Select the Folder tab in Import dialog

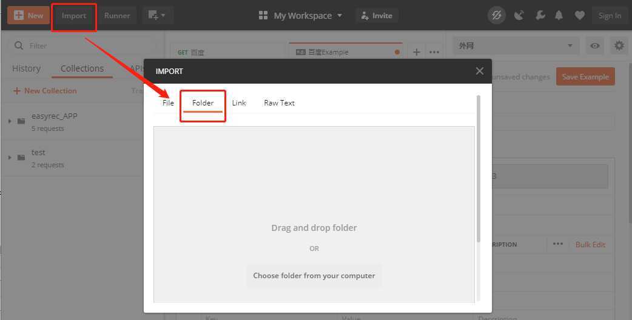point(203,103)
